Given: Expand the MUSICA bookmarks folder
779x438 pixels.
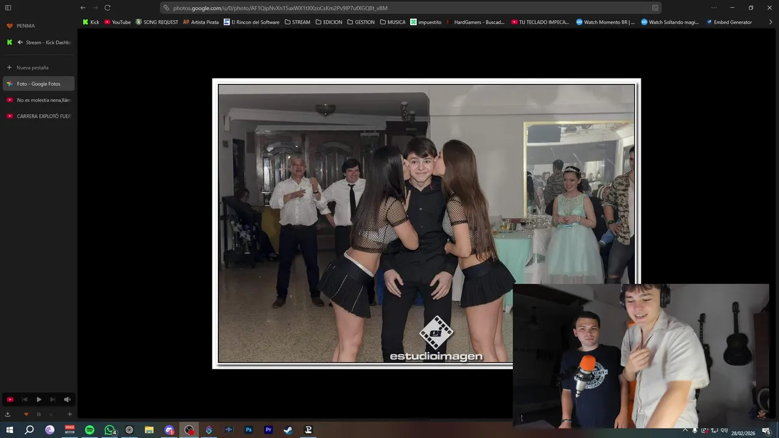Looking at the screenshot, I should pyautogui.click(x=393, y=22).
